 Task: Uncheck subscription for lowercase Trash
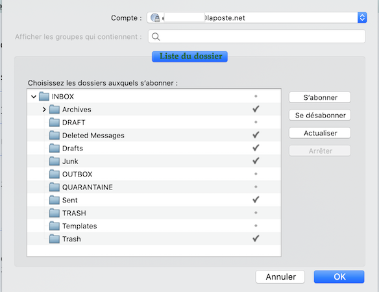[256, 239]
